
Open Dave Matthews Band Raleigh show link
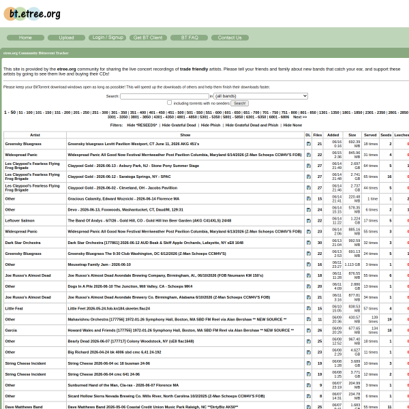click(x=153, y=407)
